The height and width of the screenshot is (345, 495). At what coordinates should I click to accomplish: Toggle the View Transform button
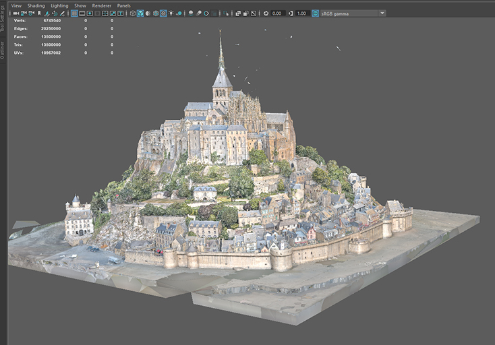[x=315, y=13]
